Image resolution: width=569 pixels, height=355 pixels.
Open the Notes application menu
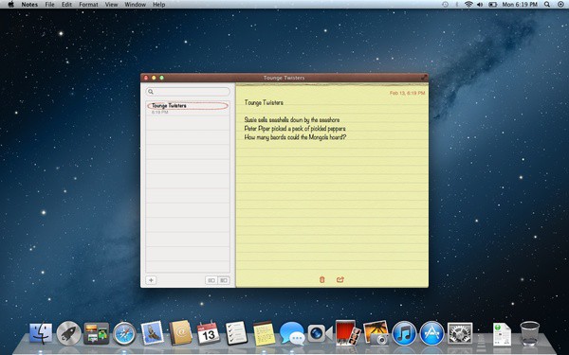pyautogui.click(x=29, y=5)
